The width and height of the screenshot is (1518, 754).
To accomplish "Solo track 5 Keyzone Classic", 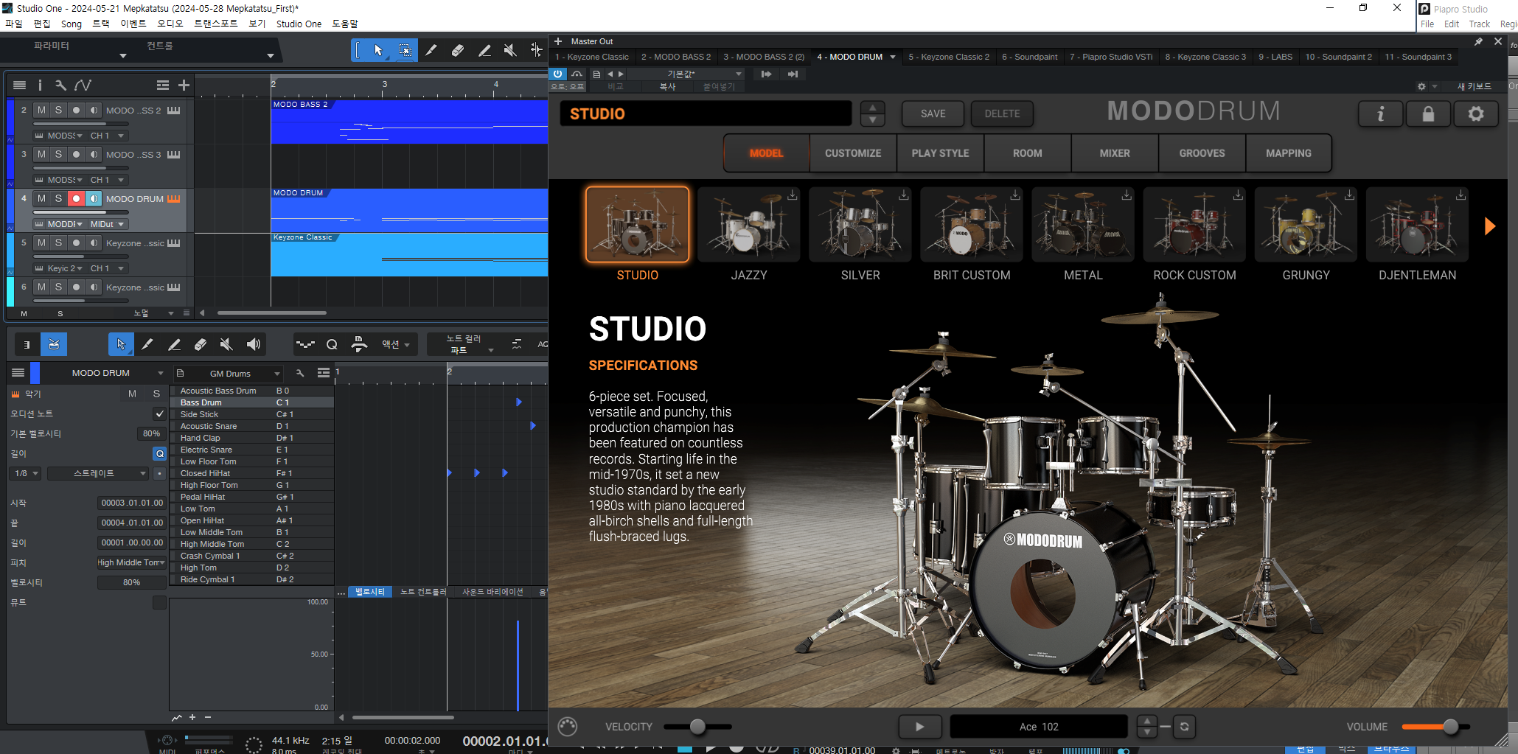I will (x=58, y=242).
